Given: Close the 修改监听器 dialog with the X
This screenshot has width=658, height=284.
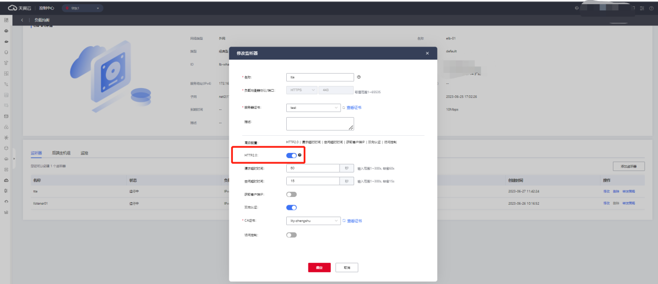Looking at the screenshot, I should point(427,53).
